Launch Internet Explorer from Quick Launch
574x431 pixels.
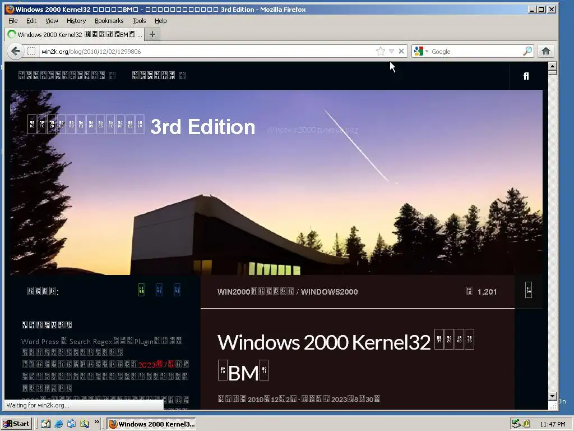click(58, 424)
